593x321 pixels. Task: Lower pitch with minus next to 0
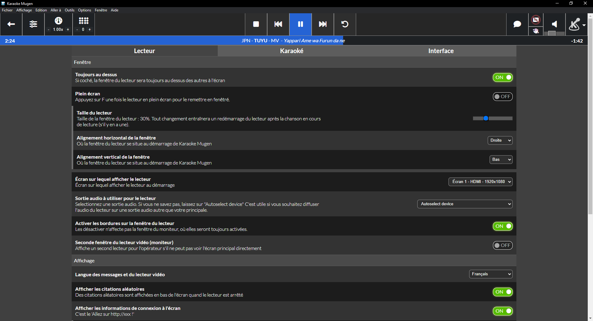(77, 30)
